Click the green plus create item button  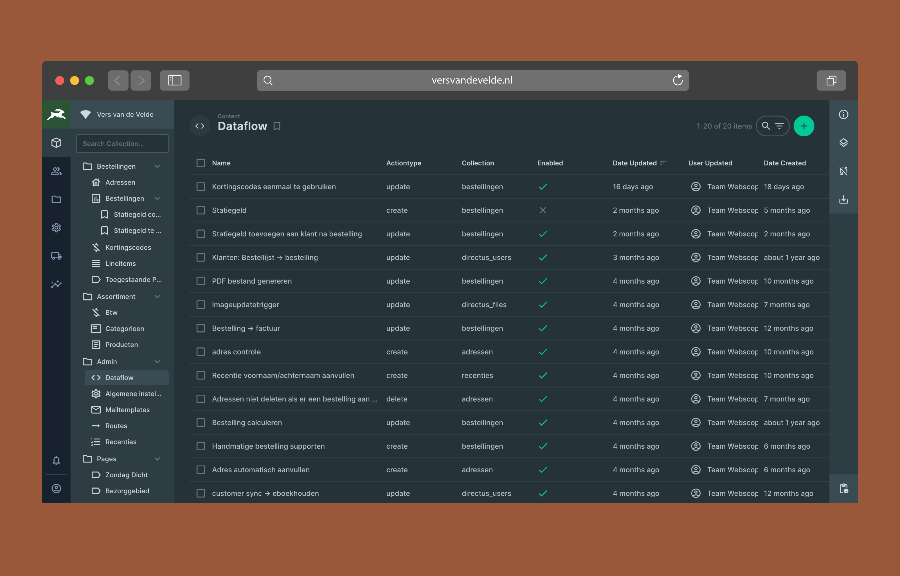click(804, 126)
